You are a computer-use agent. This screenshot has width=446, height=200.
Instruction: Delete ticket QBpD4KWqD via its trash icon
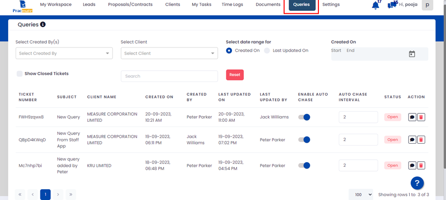(x=421, y=139)
